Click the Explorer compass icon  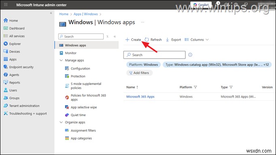pyautogui.click(x=6, y=44)
